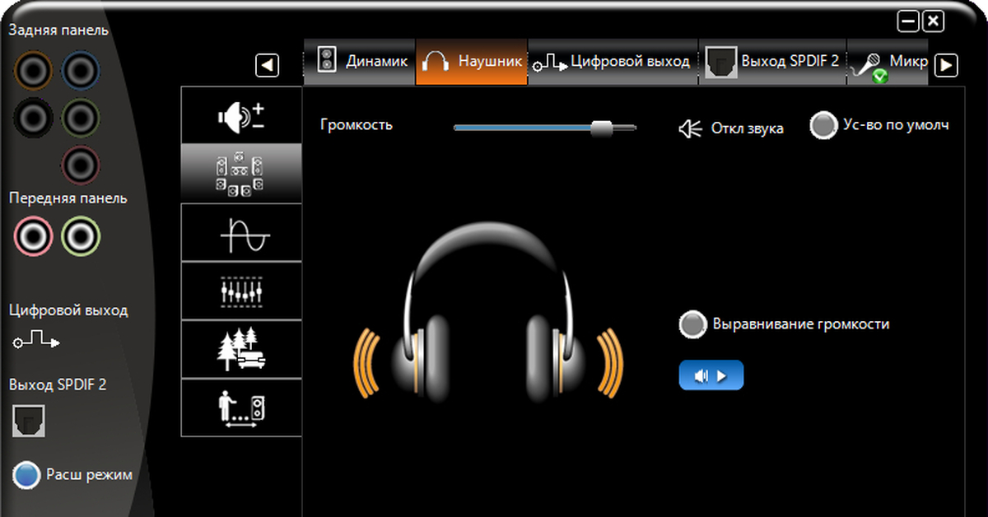
Task: Click the Цифровой выход label in left panel
Action: tap(68, 311)
